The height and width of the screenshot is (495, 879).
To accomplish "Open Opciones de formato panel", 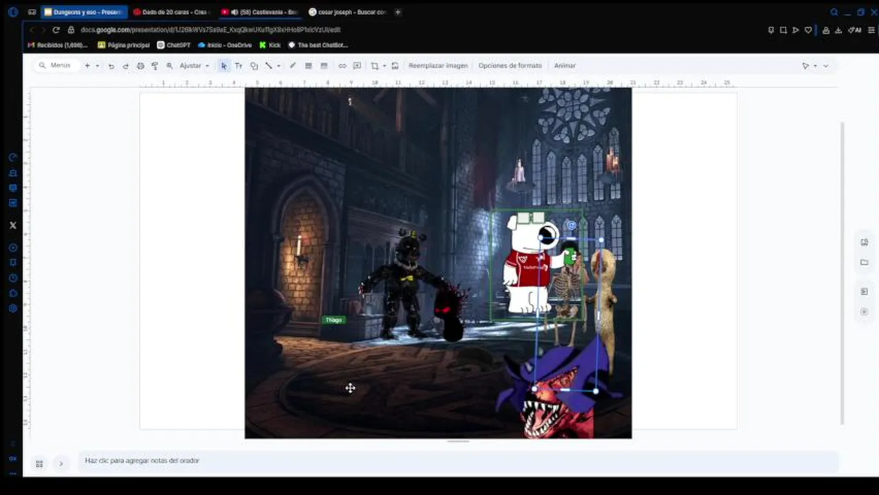I will point(510,66).
